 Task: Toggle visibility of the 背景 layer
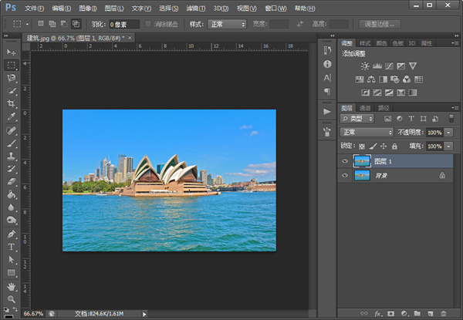[344, 176]
